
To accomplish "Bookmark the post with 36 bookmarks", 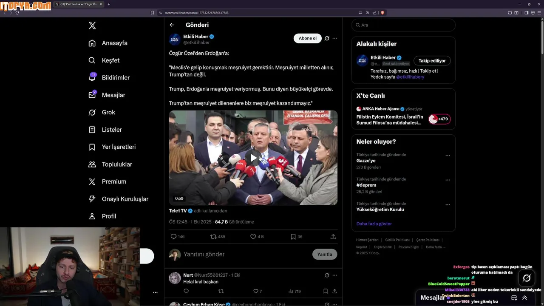I will point(296,237).
